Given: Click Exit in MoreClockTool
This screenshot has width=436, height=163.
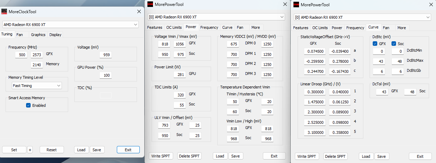Looking at the screenshot, I should tap(128, 150).
